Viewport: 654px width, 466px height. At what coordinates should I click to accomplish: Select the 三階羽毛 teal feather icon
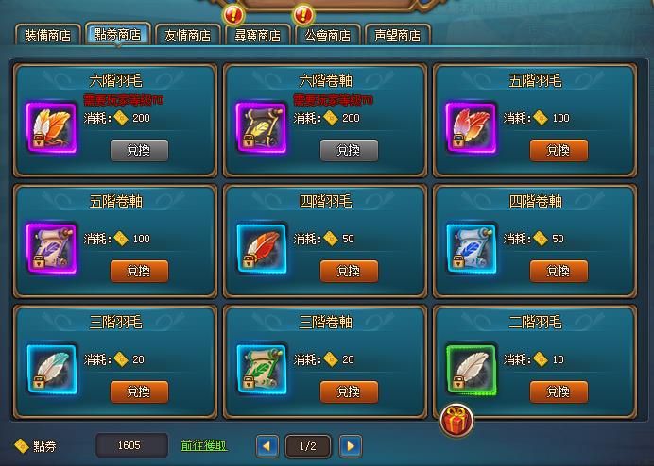tap(51, 370)
